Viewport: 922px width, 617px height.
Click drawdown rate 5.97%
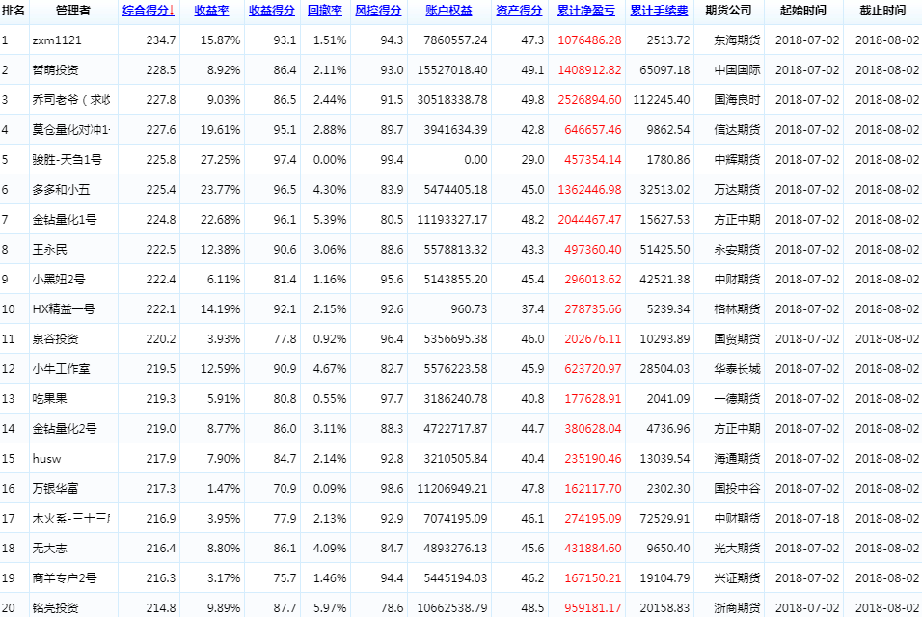click(330, 608)
